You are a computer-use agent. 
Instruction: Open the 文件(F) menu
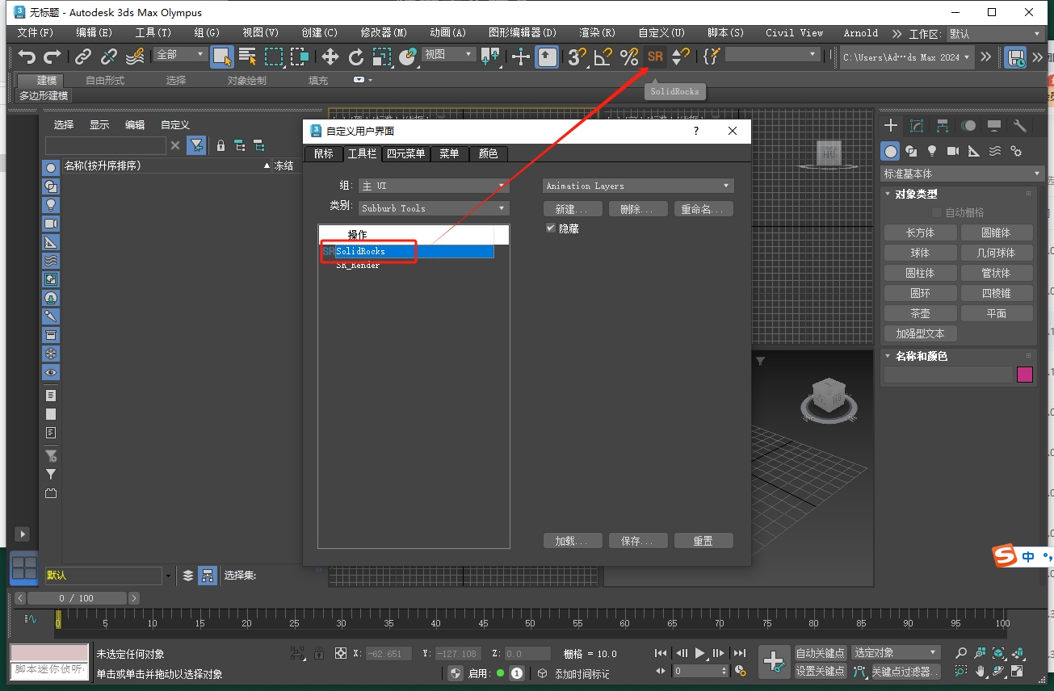pos(36,33)
